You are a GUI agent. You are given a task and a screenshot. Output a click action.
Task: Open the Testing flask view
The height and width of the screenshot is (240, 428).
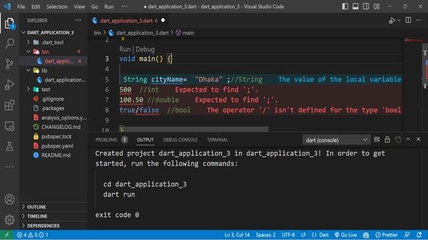point(9,147)
